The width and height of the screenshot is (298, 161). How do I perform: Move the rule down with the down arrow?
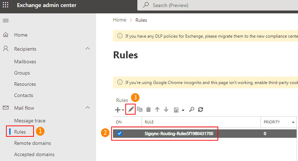click(166, 110)
